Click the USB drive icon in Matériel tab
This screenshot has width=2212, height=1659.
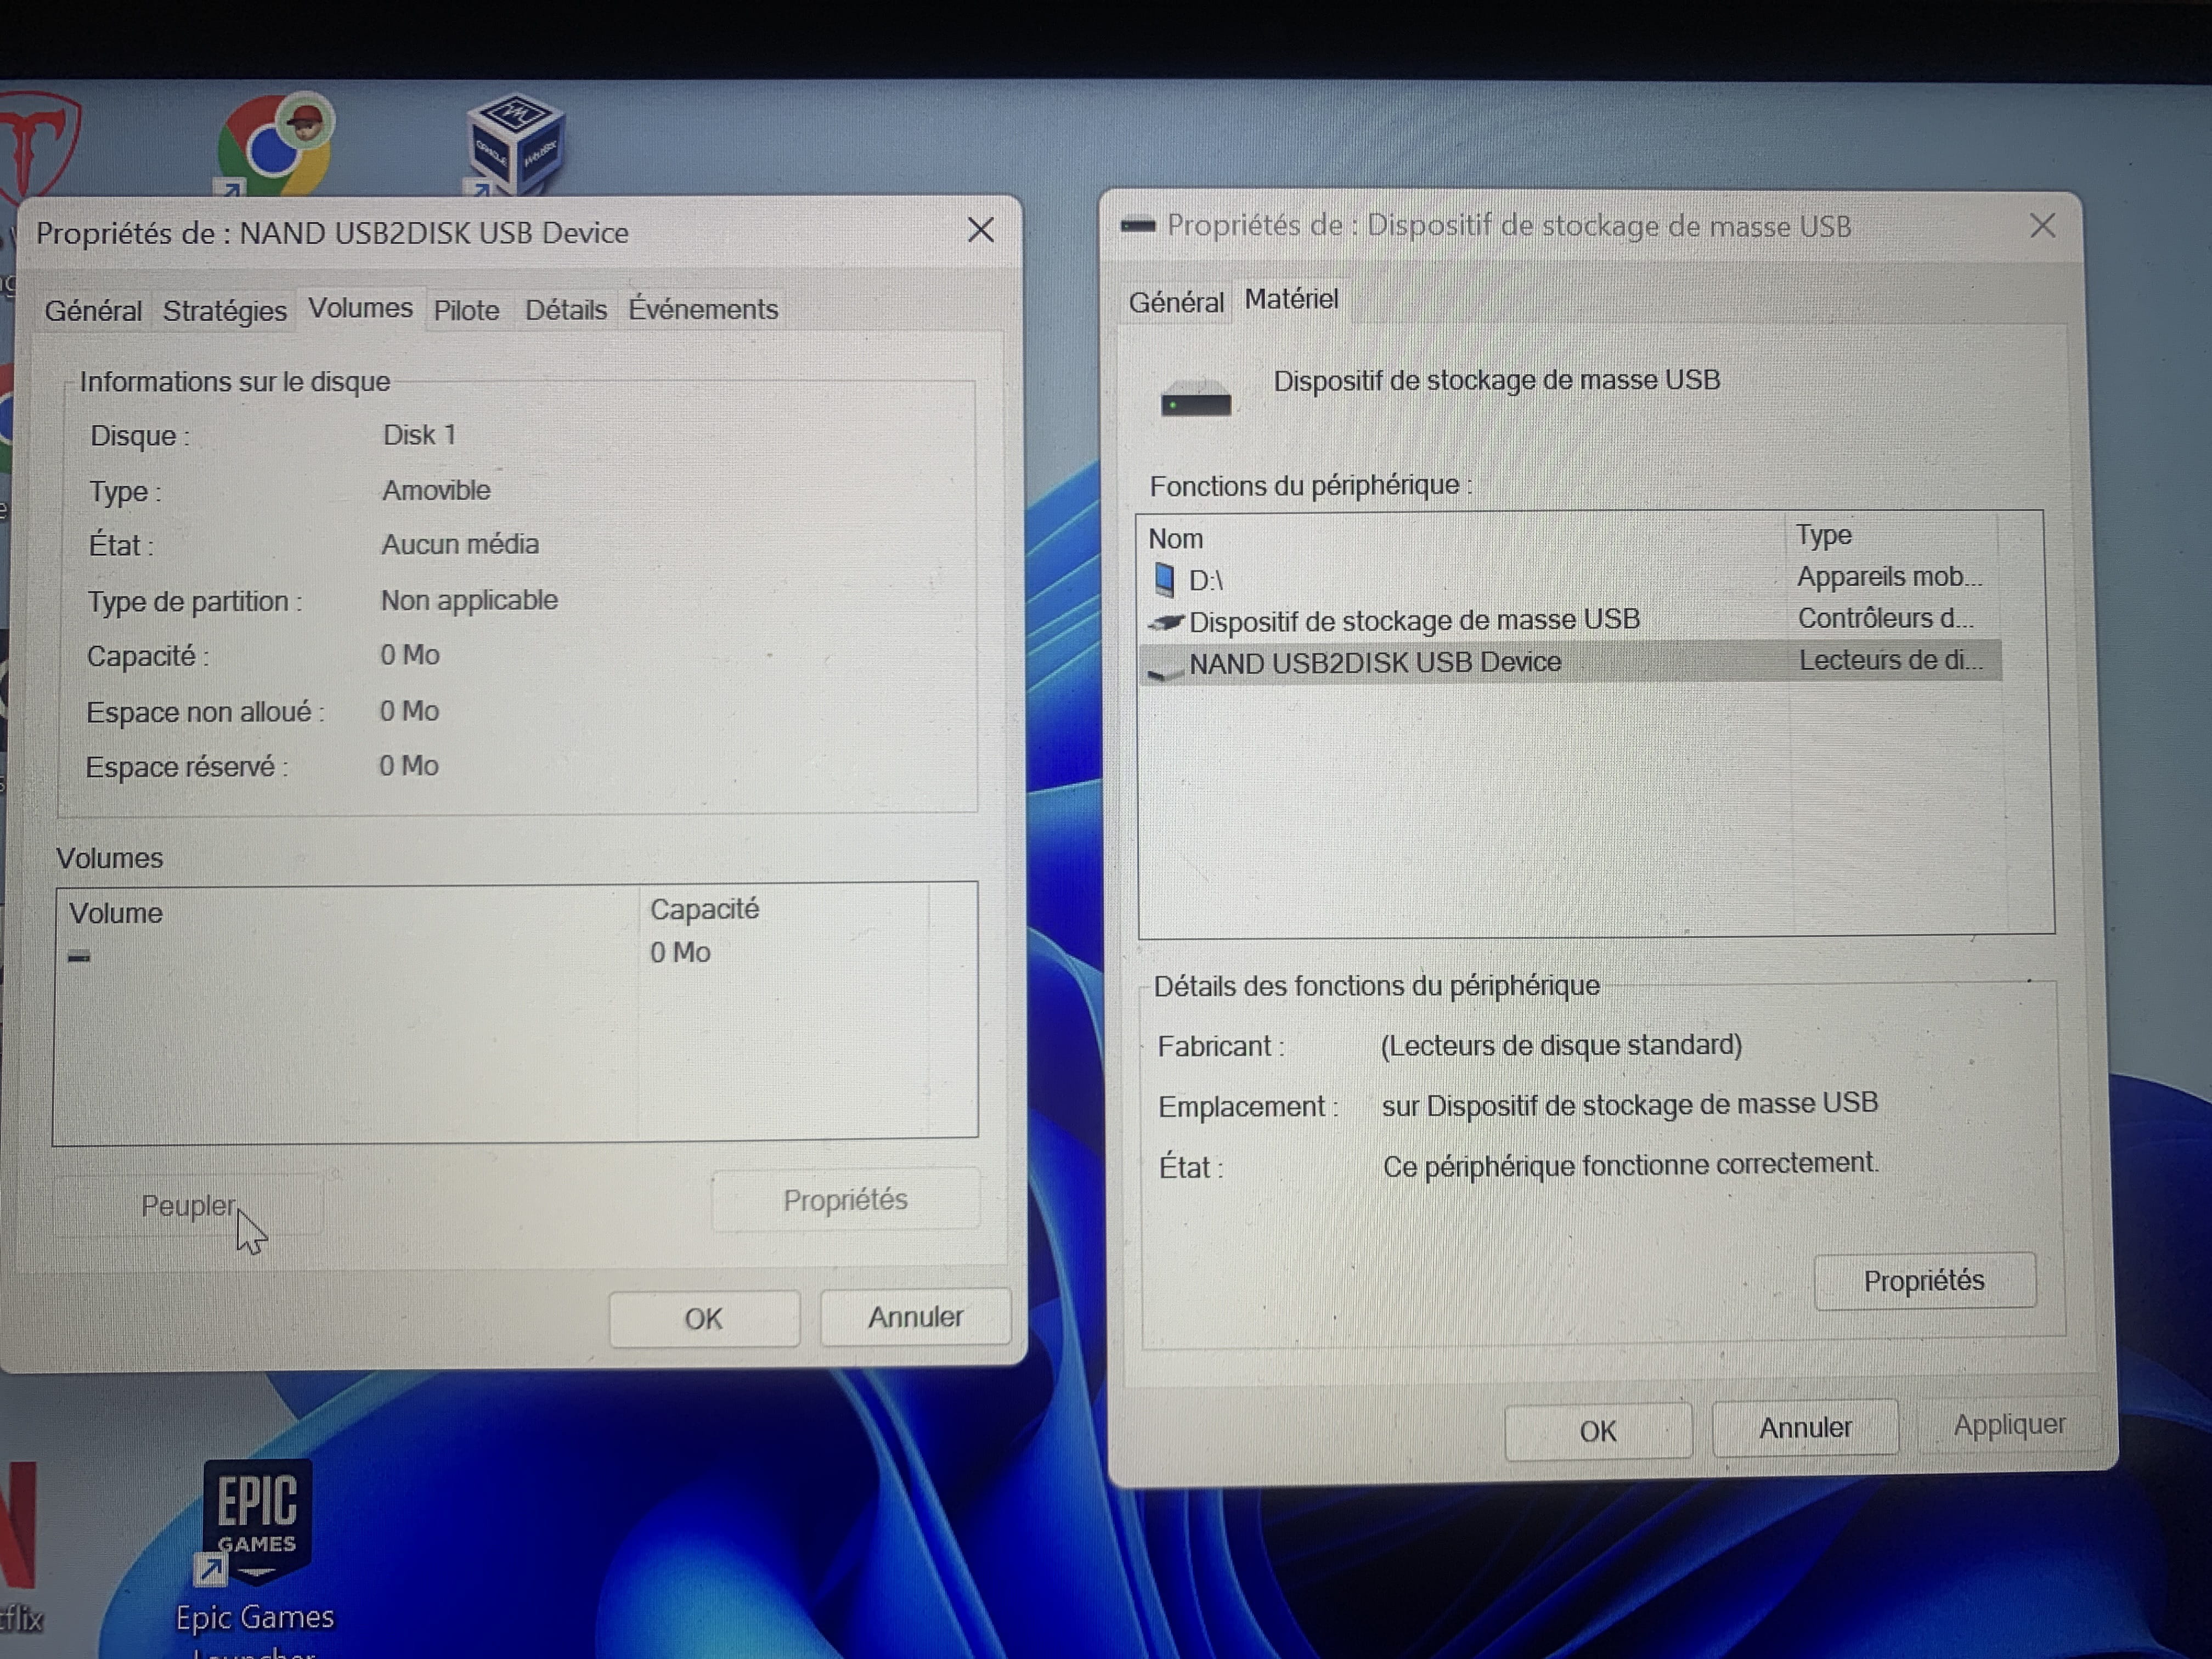click(1195, 399)
